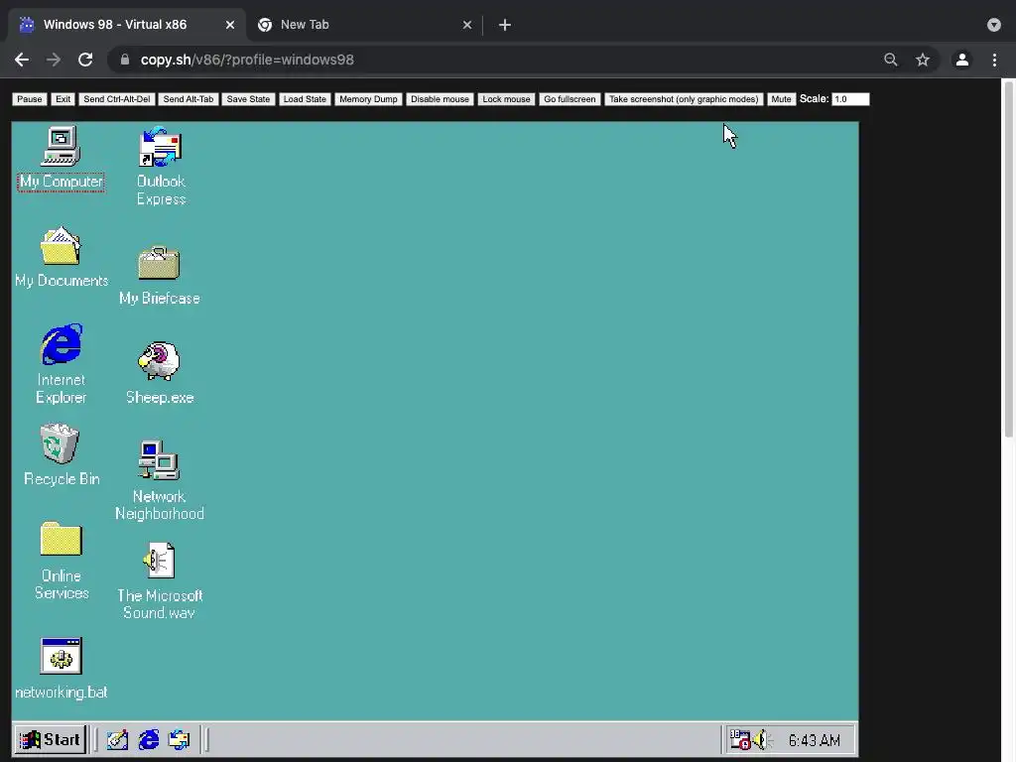Click the Send Alt-Tab button
Viewport: 1016px width, 762px height.
coord(188,99)
